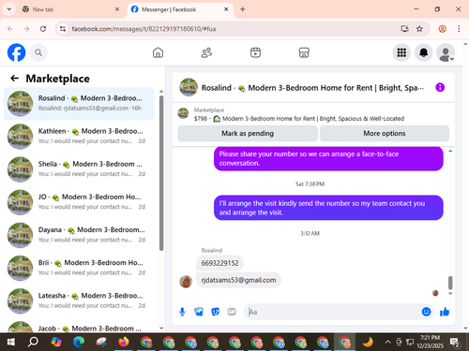Click conversation list scrollbar thumb
Image resolution: width=469 pixels, height=351 pixels.
pyautogui.click(x=161, y=173)
